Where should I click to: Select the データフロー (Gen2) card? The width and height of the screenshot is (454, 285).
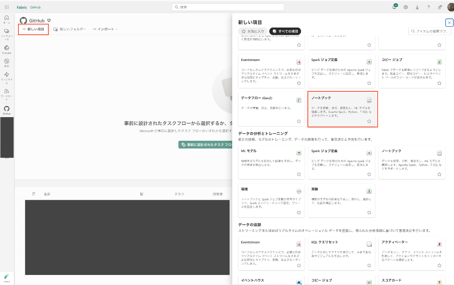point(271,109)
